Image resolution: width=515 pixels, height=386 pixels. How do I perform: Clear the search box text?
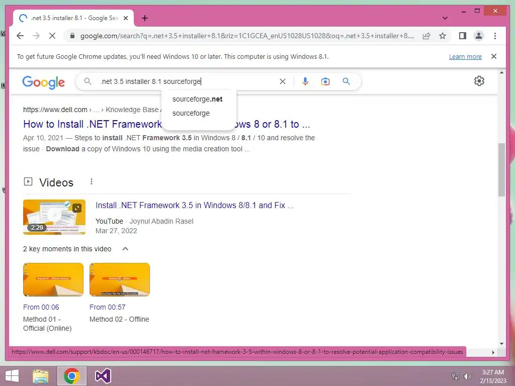283,81
